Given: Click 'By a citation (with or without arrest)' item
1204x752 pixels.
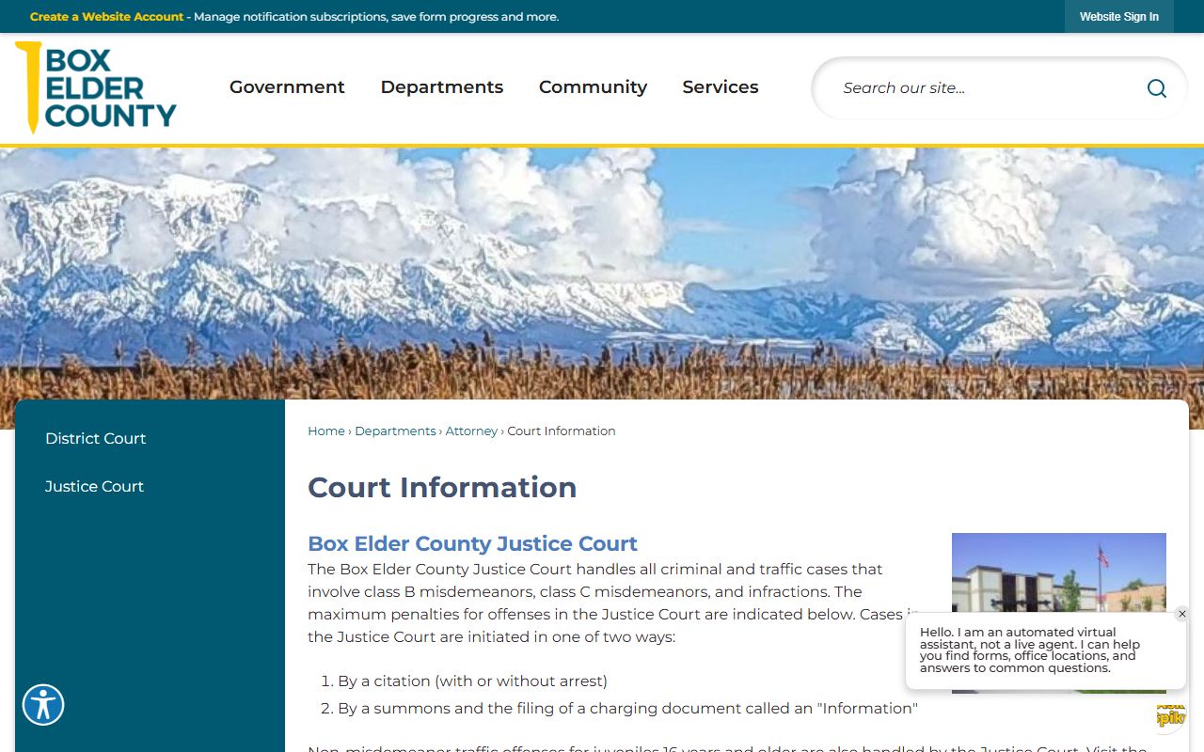Looking at the screenshot, I should click(x=472, y=681).
